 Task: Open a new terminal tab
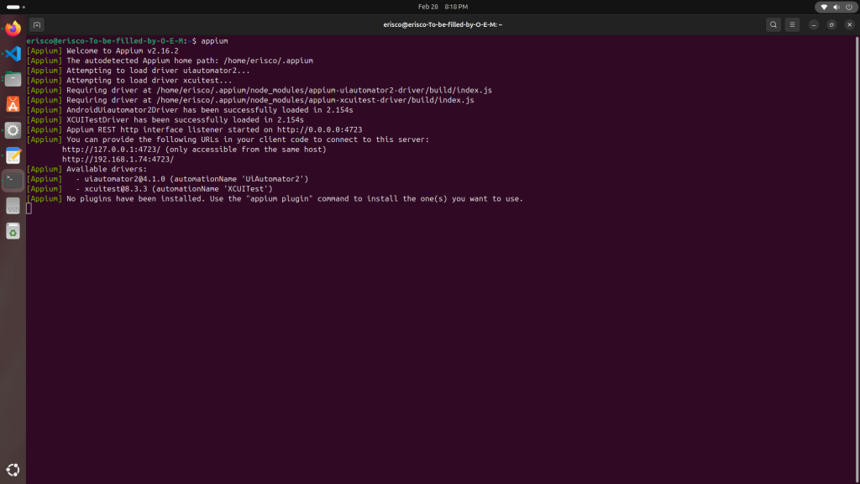pos(37,25)
